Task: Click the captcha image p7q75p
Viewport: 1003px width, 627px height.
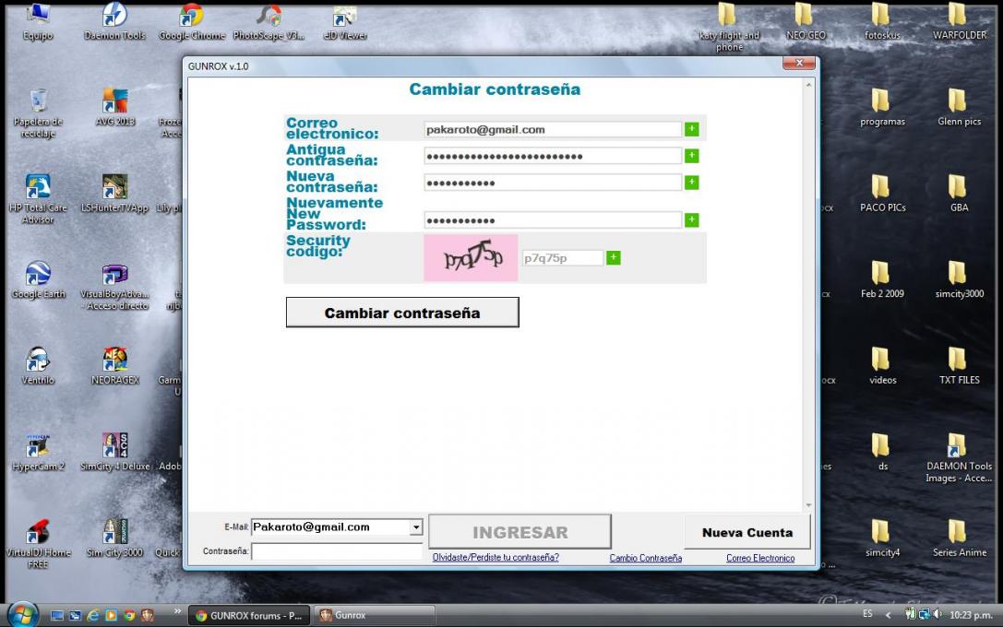Action: pos(471,258)
